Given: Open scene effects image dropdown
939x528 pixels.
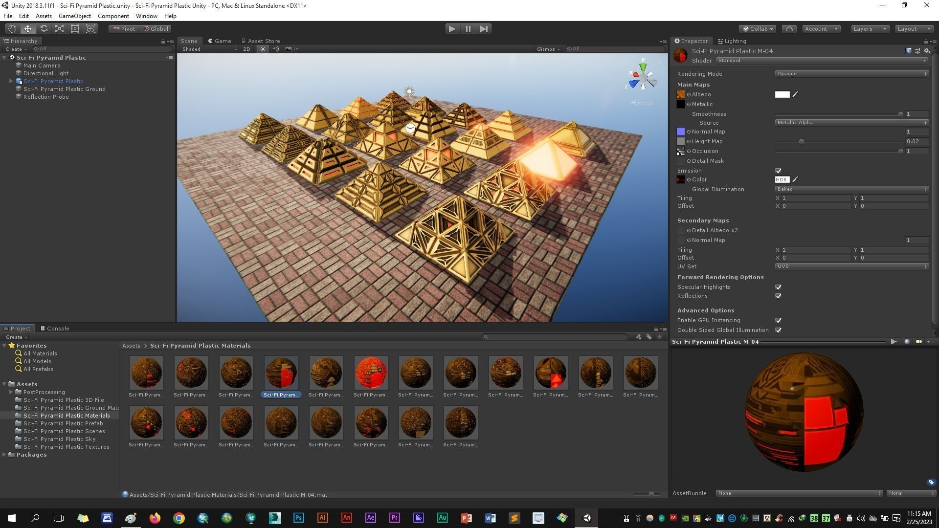Looking at the screenshot, I should (x=291, y=49).
